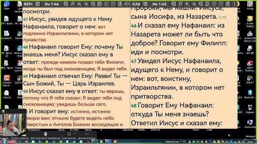257x144 pixels.
Task: Open the MK-Edit desktop shortcut
Action: click(250, 50)
